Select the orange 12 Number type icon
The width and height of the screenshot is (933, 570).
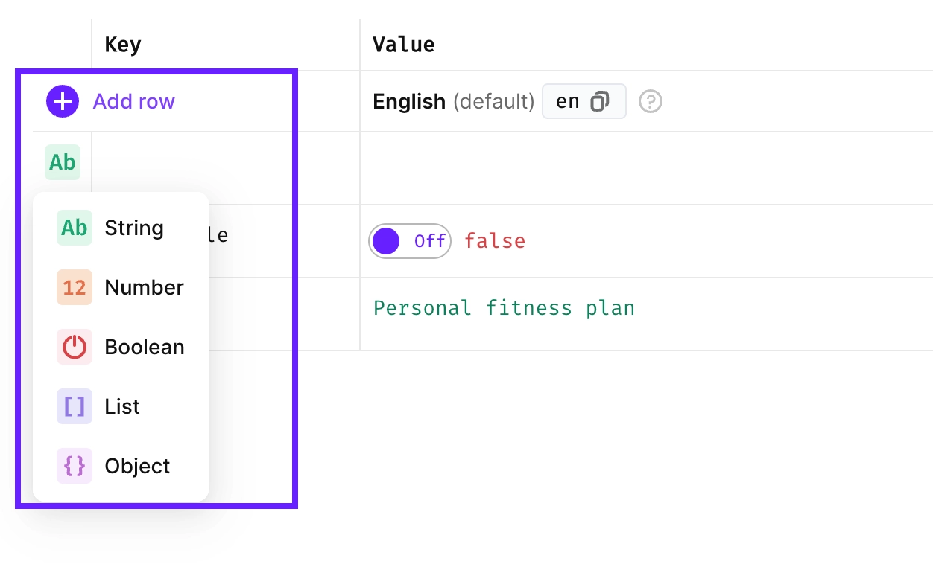point(73,287)
